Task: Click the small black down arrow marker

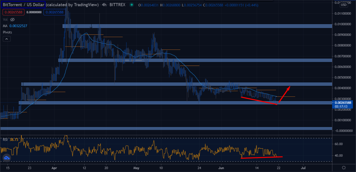Action: [91, 27]
